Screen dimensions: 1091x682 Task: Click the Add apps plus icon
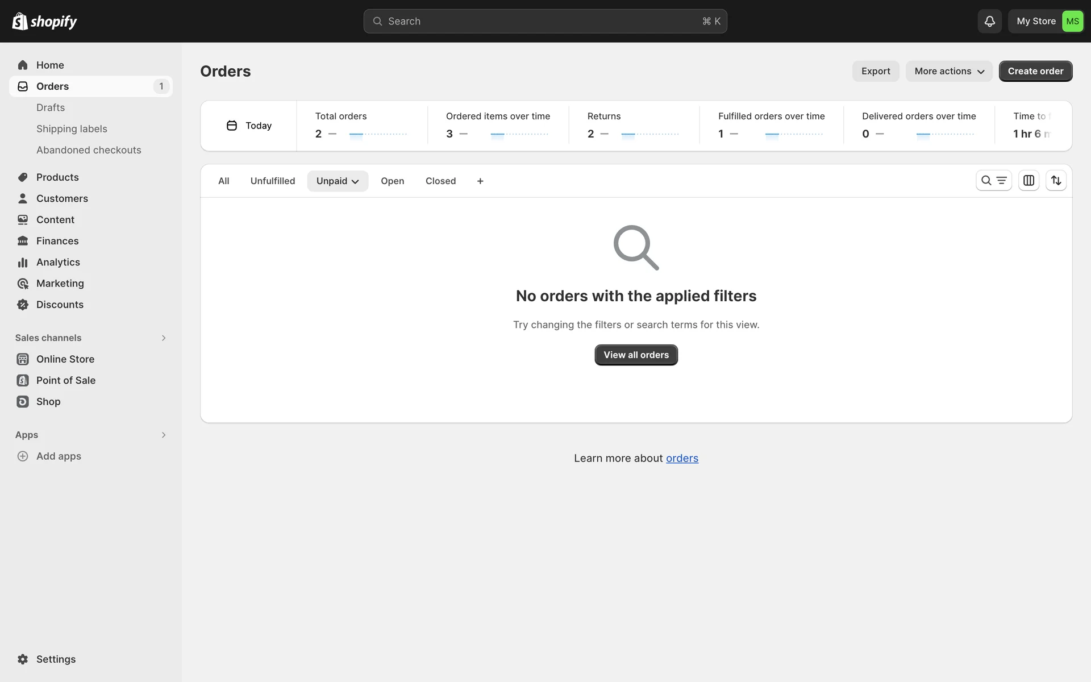pyautogui.click(x=23, y=456)
